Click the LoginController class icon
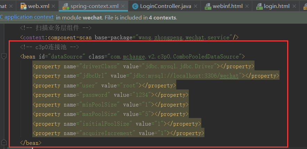 (x=135, y=7)
